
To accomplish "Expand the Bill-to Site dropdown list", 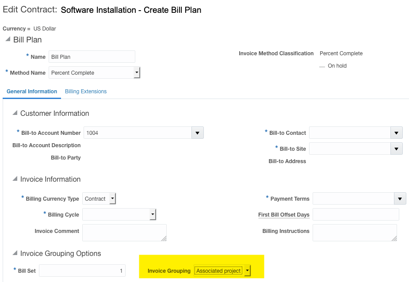I will pyautogui.click(x=397, y=149).
